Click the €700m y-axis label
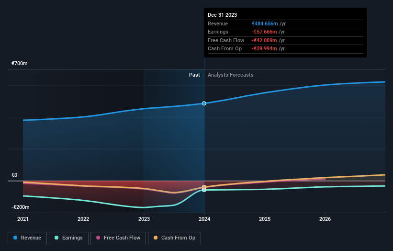This screenshot has height=251, width=393. click(x=20, y=63)
